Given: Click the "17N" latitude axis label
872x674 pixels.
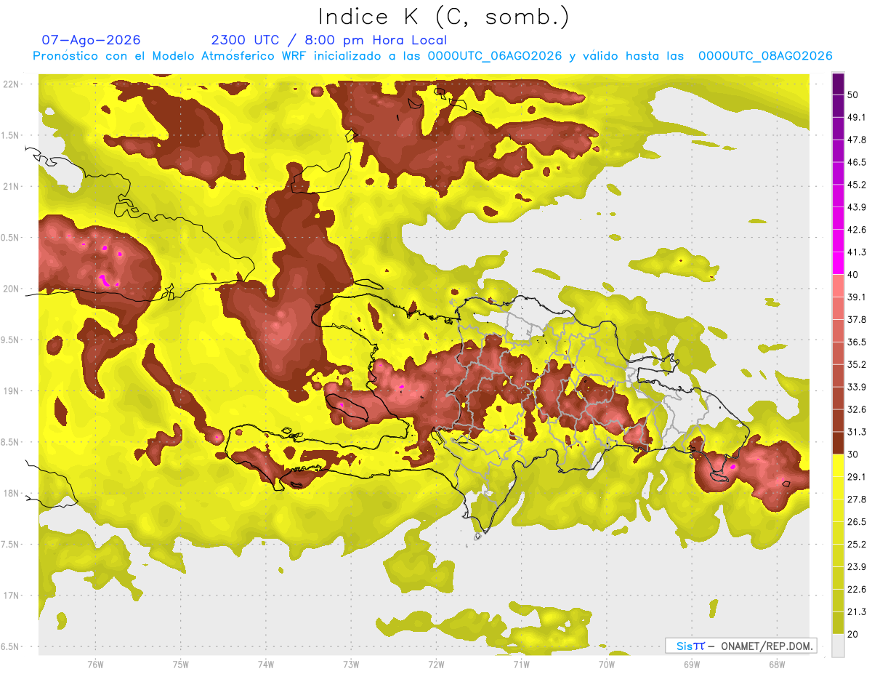Looking at the screenshot, I should tap(11, 595).
